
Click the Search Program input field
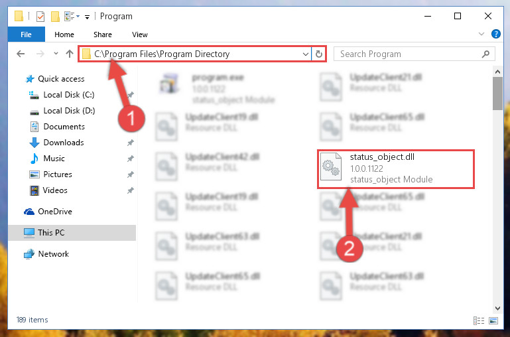click(409, 54)
